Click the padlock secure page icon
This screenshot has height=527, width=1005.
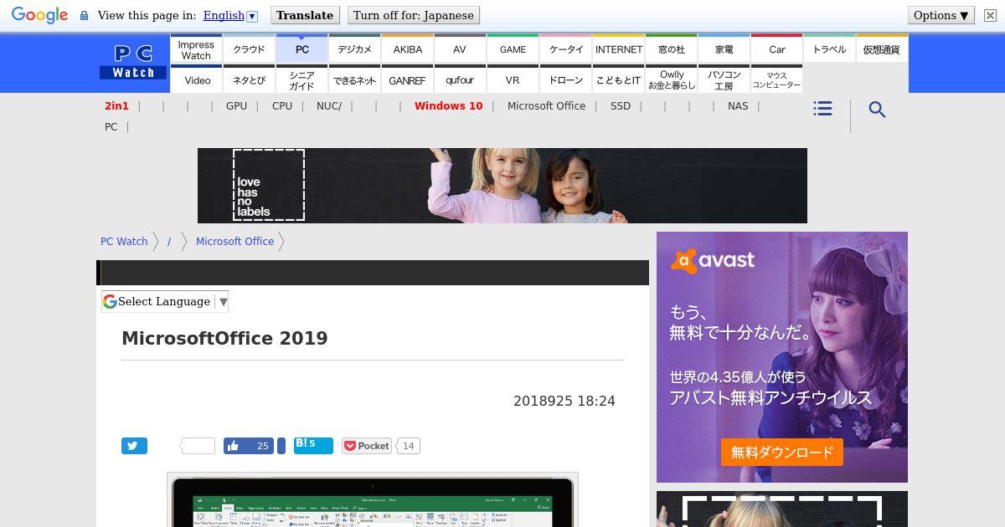(84, 15)
